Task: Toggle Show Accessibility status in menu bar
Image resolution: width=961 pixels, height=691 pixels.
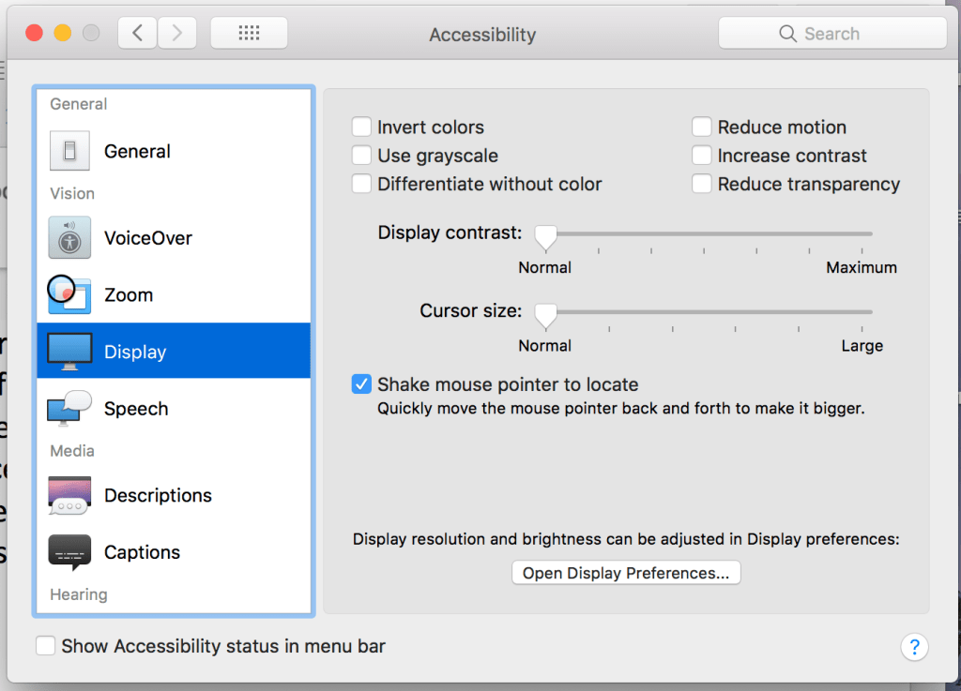Action: click(45, 646)
